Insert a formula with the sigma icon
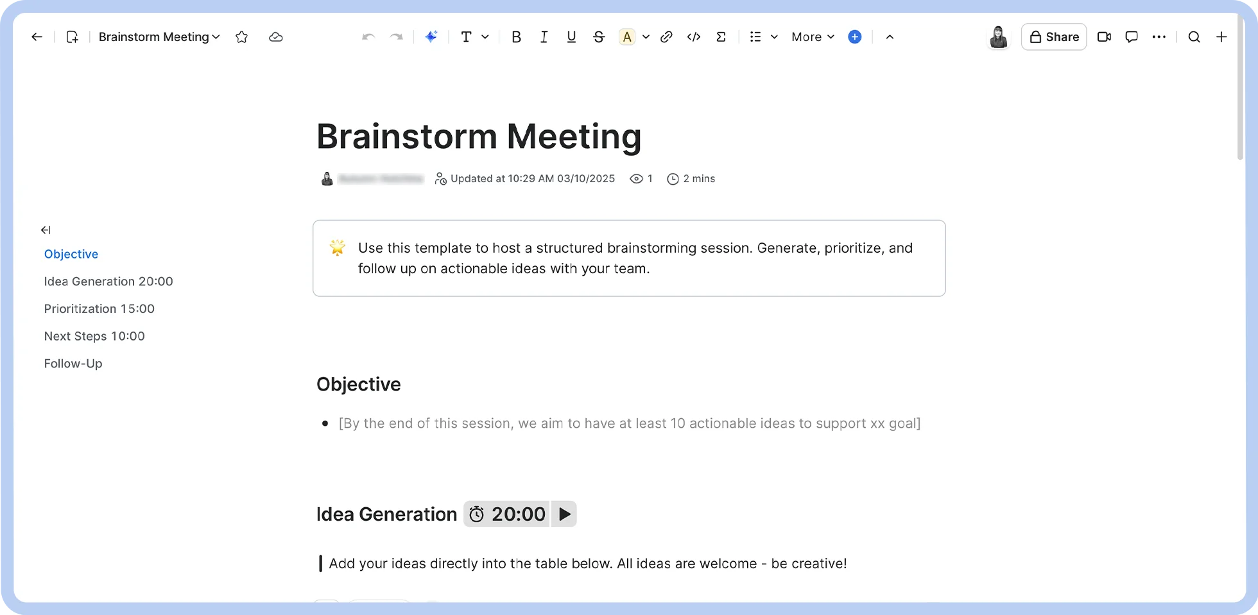The width and height of the screenshot is (1258, 615). pyautogui.click(x=721, y=37)
